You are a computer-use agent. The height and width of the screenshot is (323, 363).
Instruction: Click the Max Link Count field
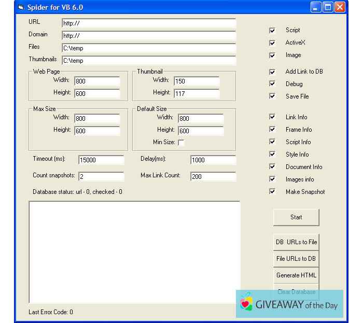pyautogui.click(x=213, y=177)
